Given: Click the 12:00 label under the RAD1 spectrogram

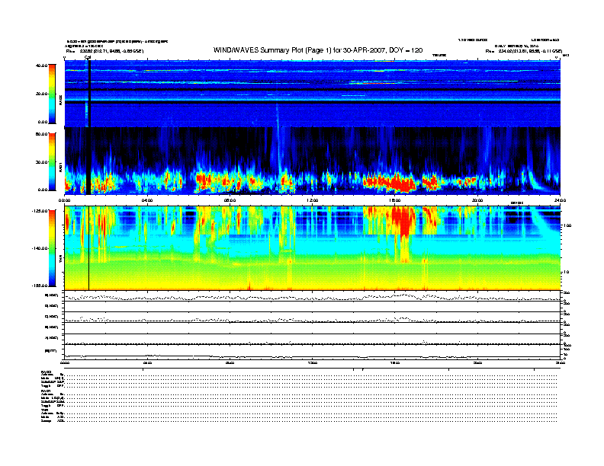Looking at the screenshot, I should (313, 200).
